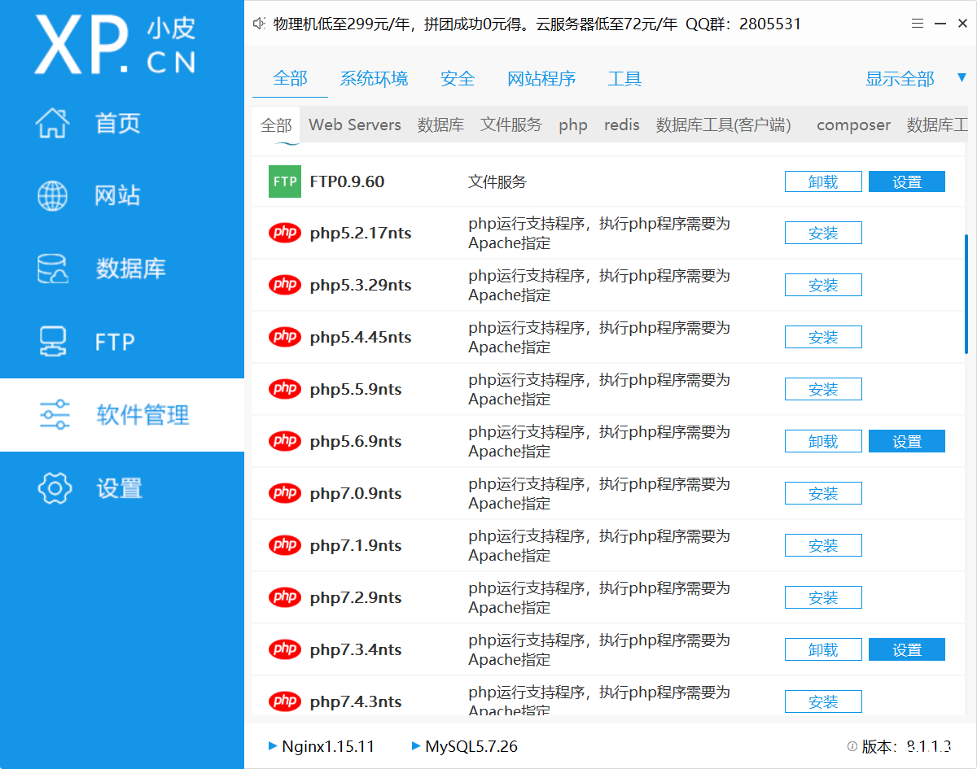Switch to the 系统环境 tab
977x769 pixels.
click(x=374, y=78)
